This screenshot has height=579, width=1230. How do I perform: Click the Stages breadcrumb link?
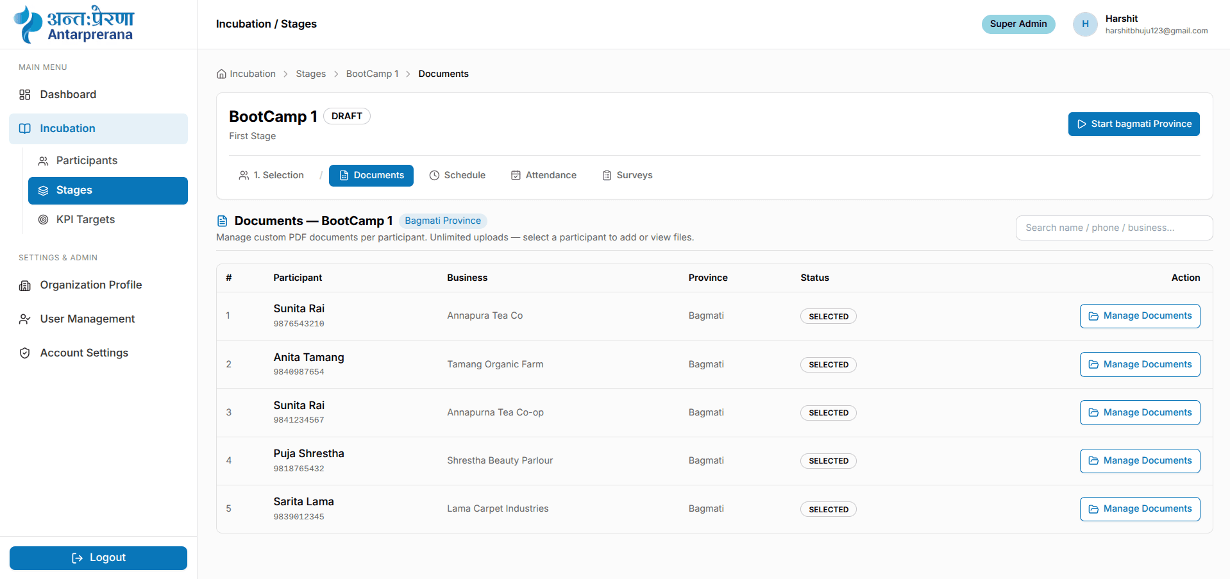point(311,74)
